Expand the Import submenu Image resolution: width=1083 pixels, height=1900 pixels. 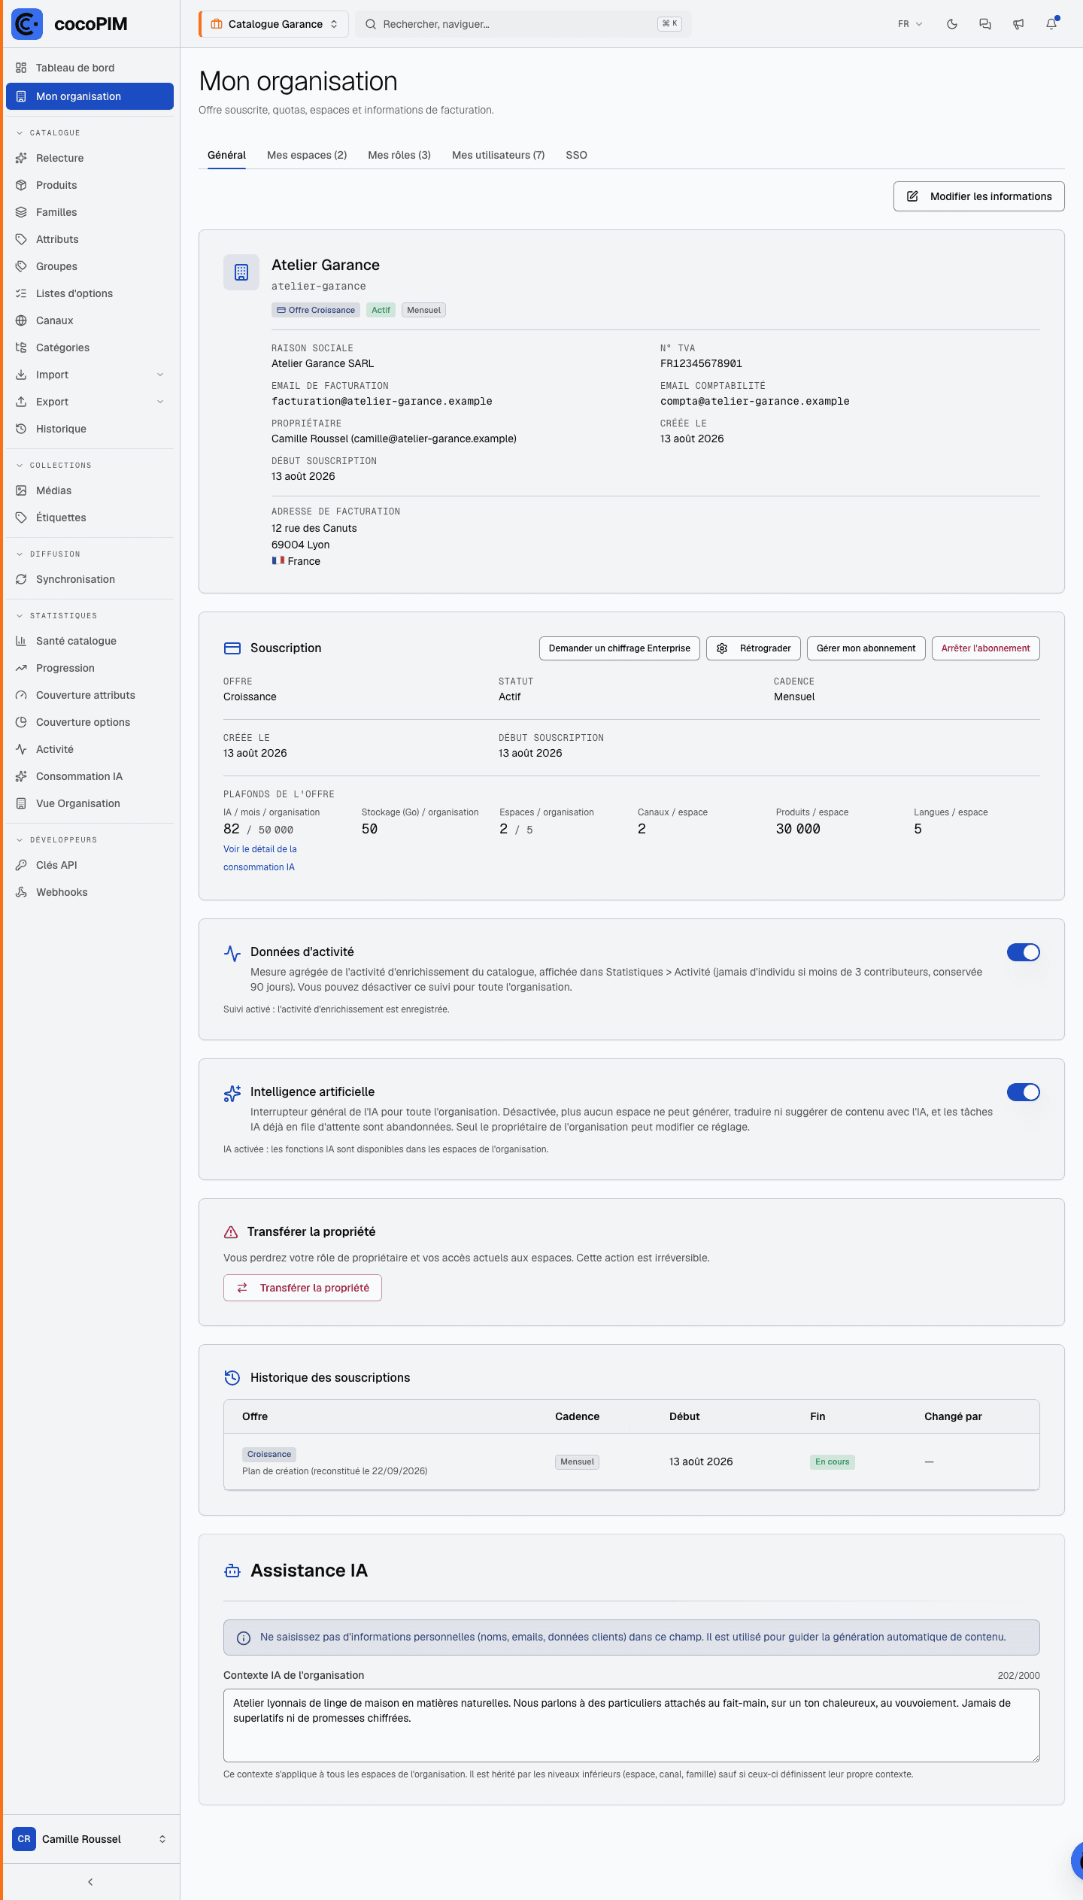tap(89, 375)
